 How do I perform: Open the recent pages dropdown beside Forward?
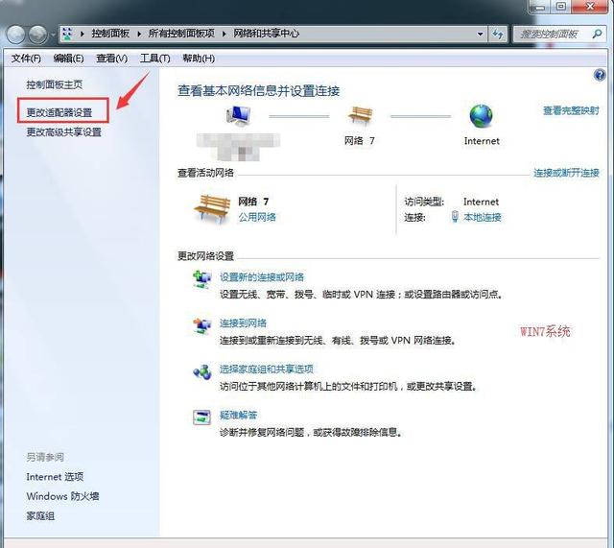pos(53,35)
